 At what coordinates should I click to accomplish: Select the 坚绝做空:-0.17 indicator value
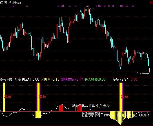pos(72,79)
